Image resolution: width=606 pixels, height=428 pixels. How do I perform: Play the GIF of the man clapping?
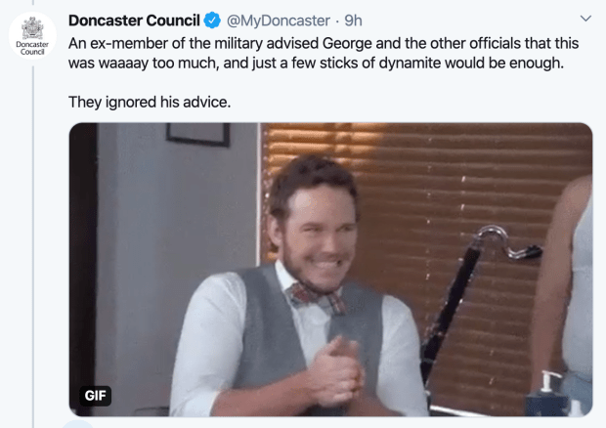(x=330, y=270)
